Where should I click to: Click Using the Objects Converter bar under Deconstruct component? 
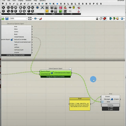16,55
